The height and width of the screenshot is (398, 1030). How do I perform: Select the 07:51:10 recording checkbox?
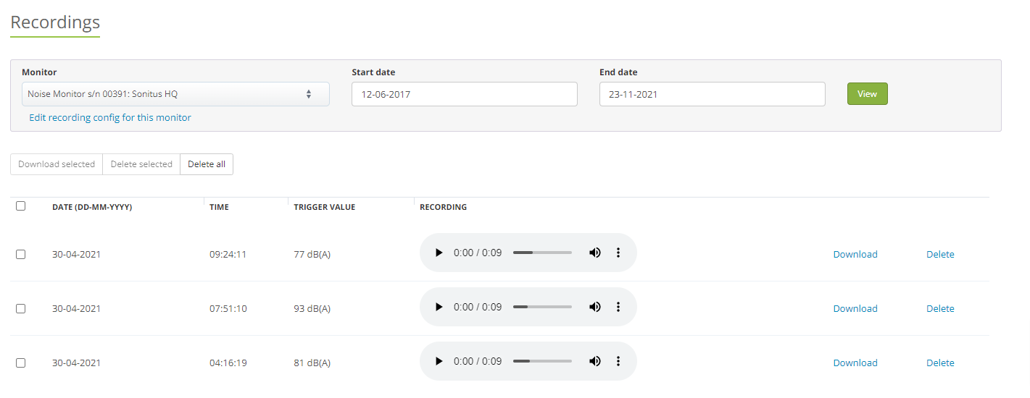coord(20,308)
